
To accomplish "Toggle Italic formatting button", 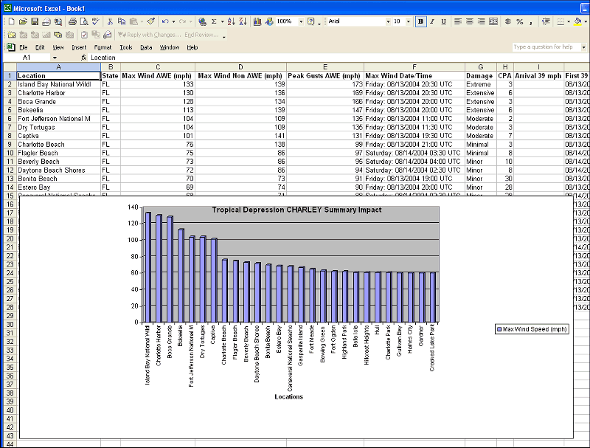I will 432,22.
